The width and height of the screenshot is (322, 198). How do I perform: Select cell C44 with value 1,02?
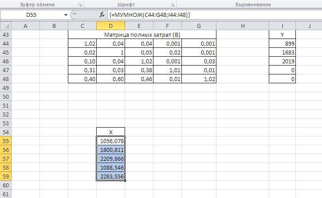click(x=82, y=43)
